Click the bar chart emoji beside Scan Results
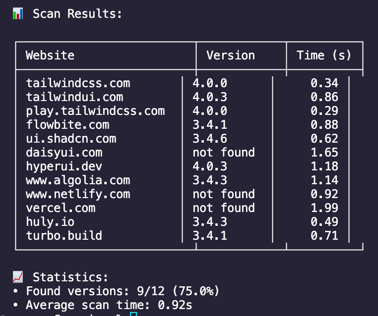The image size is (378, 316). pos(18,13)
